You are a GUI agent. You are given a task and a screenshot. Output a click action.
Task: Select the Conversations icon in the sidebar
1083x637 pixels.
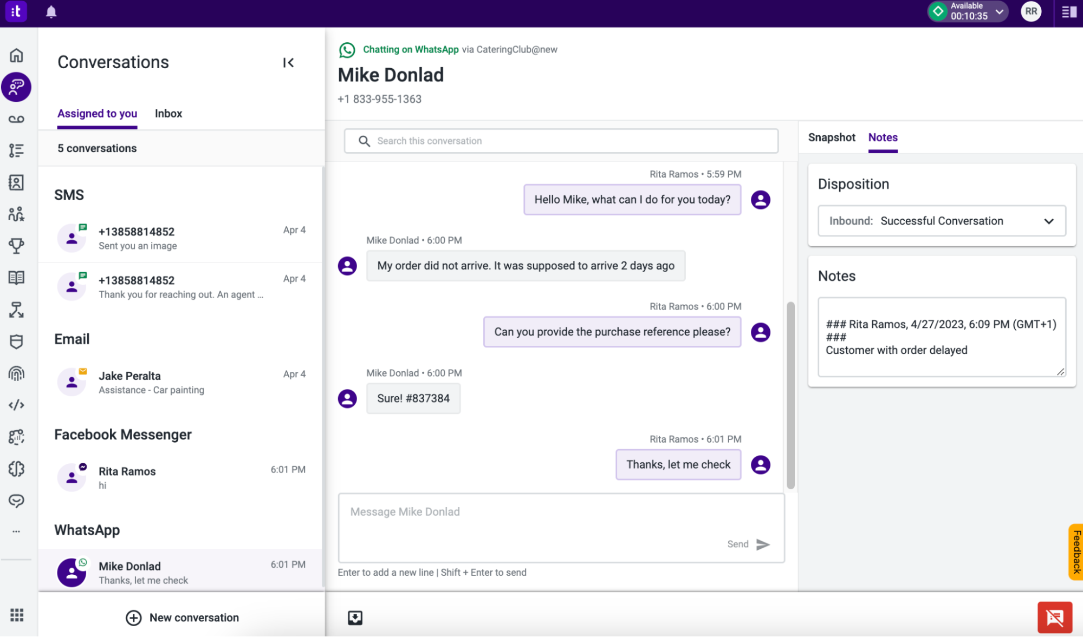coord(16,87)
